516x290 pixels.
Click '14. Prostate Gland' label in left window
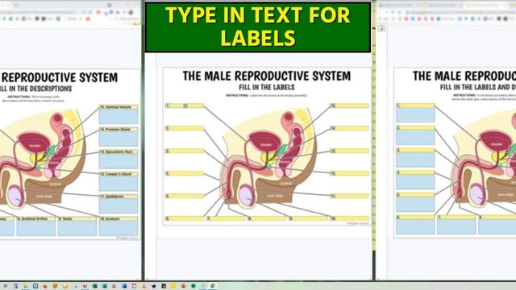point(119,129)
